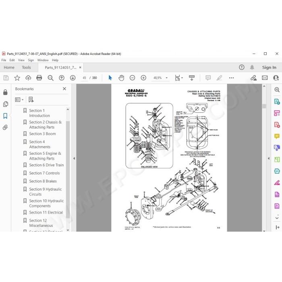
Task: Open the fit page options tool
Action: (x=178, y=78)
